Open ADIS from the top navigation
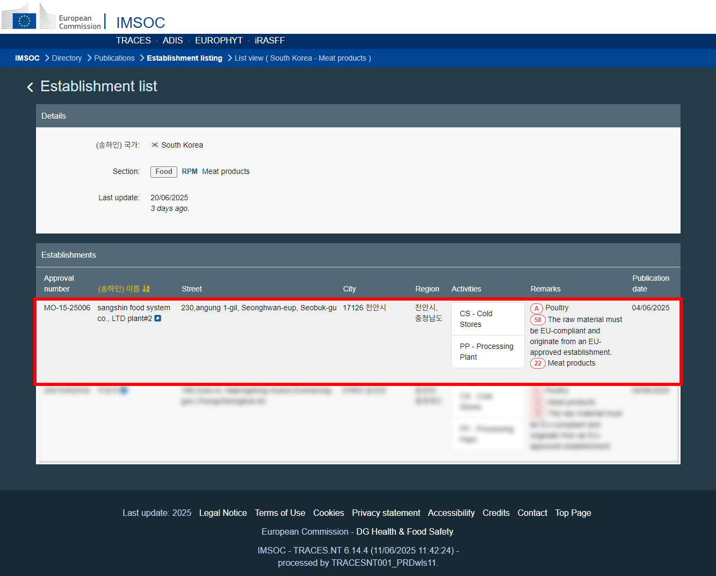 pos(172,41)
